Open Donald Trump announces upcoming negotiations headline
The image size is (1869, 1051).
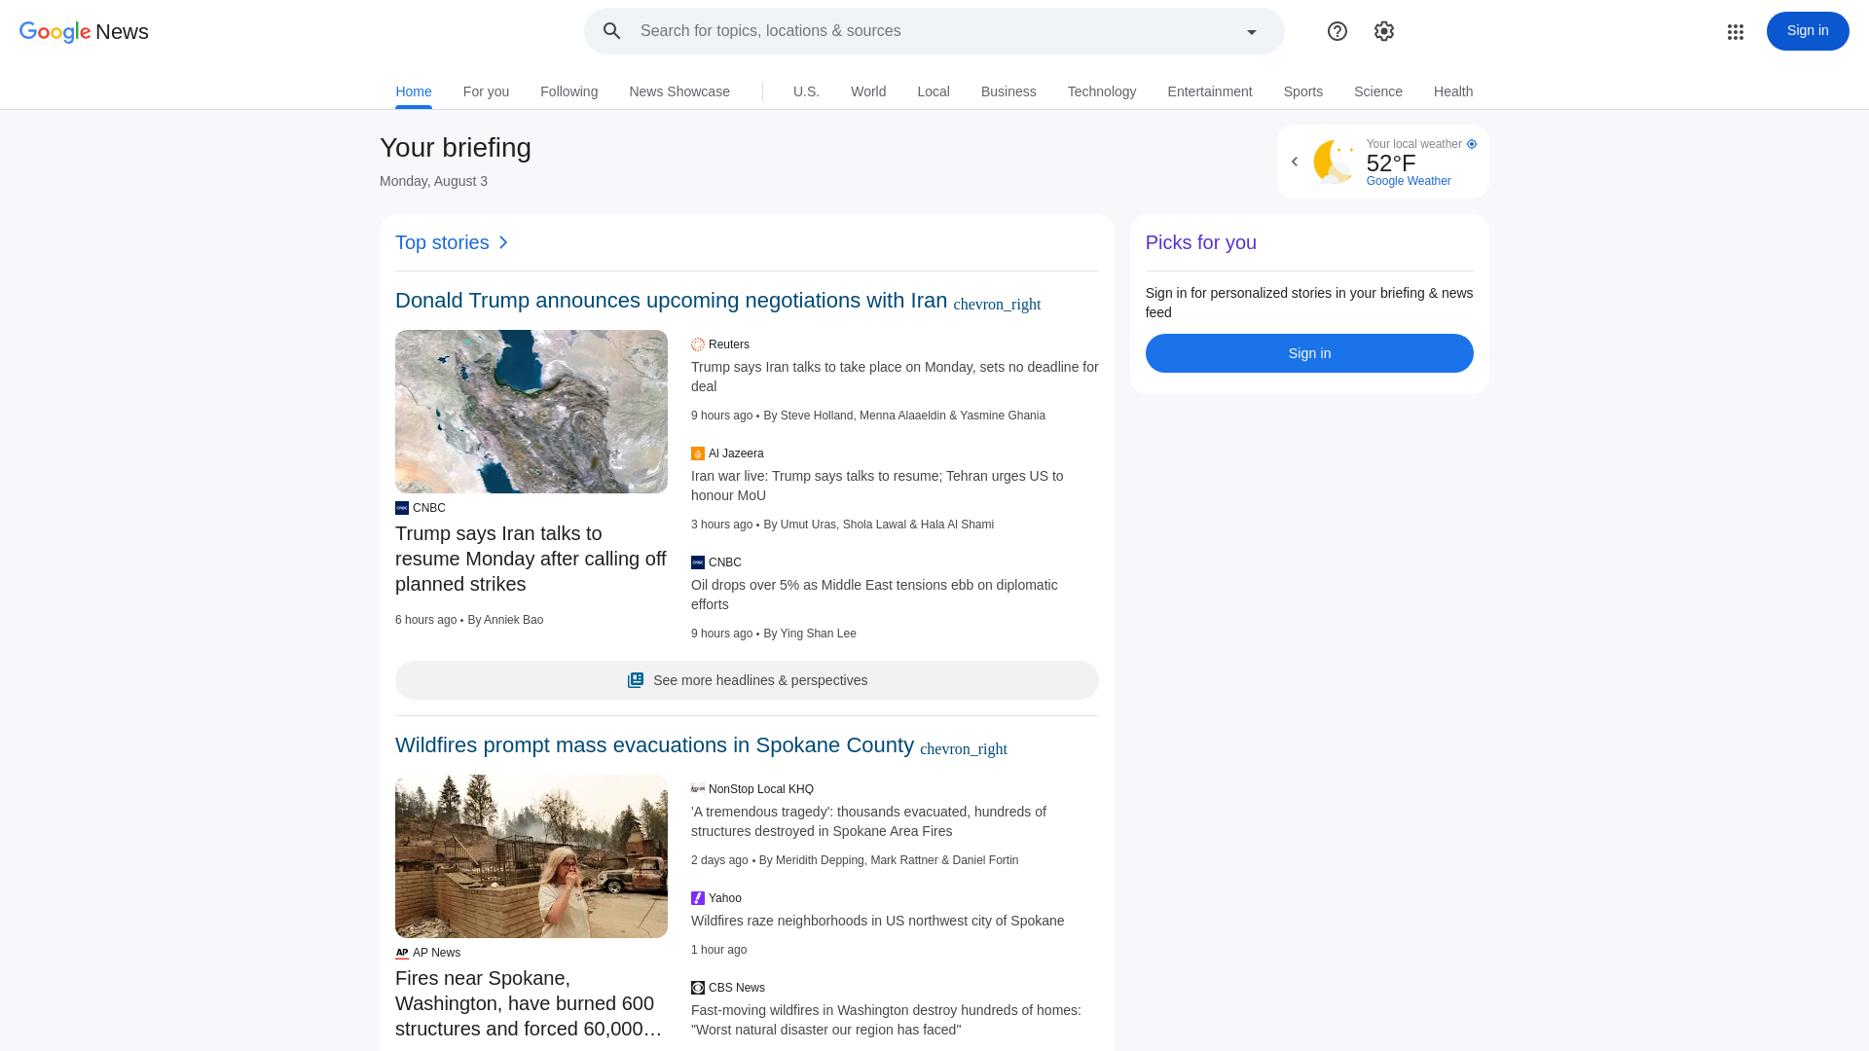pos(671,301)
